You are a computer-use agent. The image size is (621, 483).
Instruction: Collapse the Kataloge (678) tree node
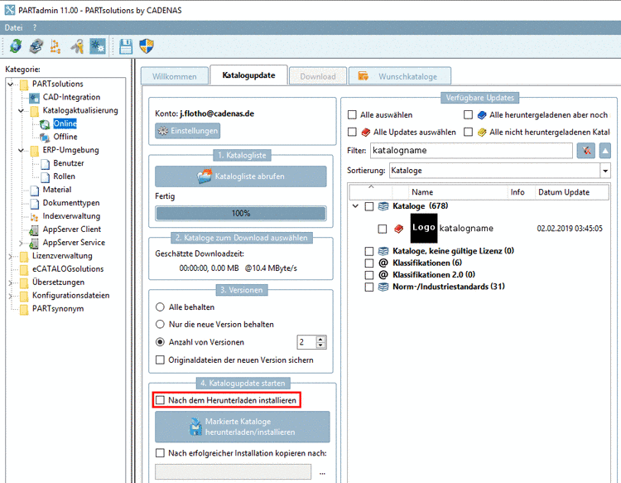355,206
